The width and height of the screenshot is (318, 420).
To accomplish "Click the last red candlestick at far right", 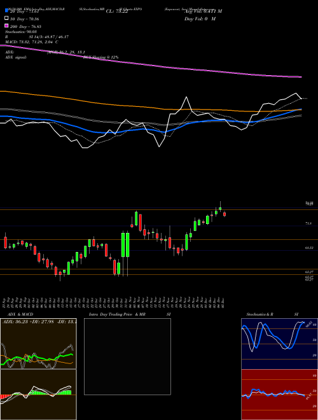I will click(x=225, y=214).
